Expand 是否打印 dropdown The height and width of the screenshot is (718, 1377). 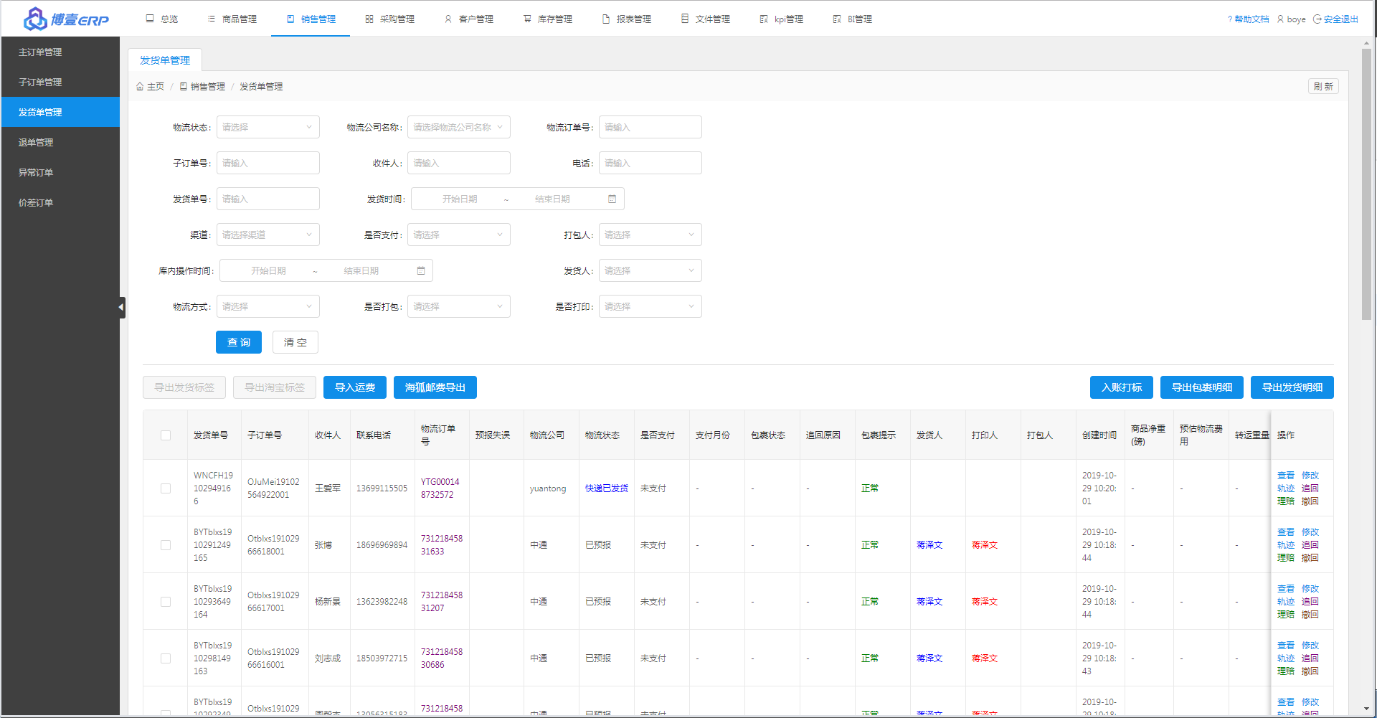(x=650, y=306)
